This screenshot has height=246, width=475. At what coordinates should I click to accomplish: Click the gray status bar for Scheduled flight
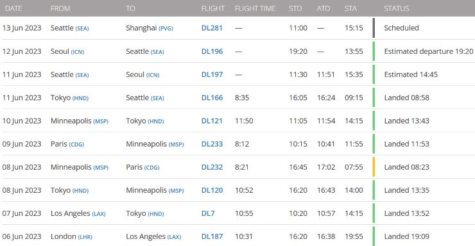(374, 28)
